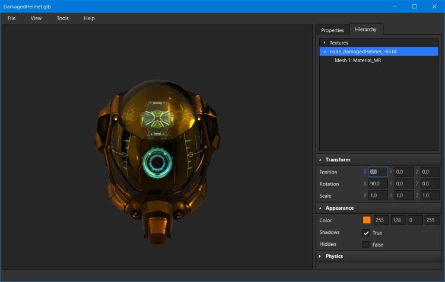Screen dimensions: 445x282
Task: Click the orange Color swatch
Action: coord(367,220)
